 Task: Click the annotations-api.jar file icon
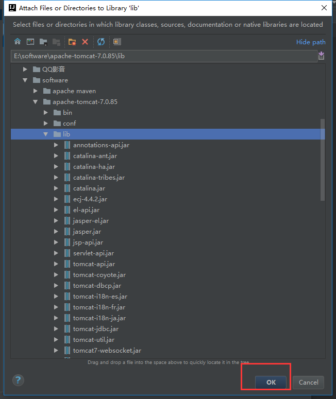coord(67,145)
